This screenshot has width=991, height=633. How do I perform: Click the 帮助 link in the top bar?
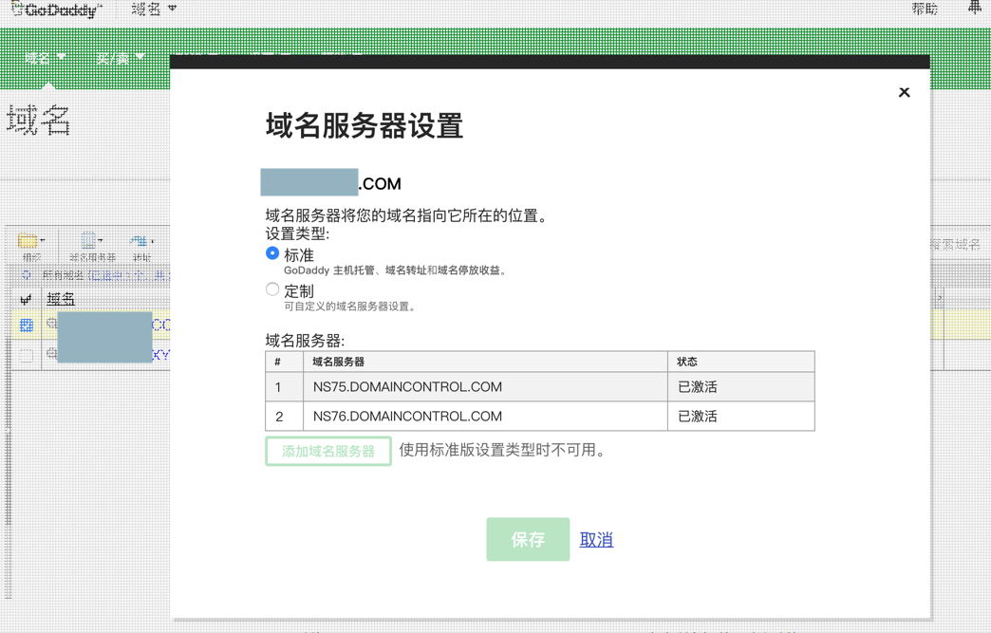[924, 9]
